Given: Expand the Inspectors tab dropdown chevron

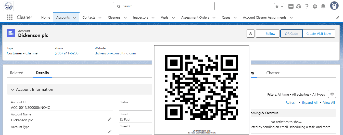Looking at the screenshot, I should point(153,18).
